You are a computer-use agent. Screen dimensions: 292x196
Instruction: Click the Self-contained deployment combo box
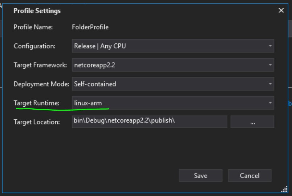tap(173, 84)
